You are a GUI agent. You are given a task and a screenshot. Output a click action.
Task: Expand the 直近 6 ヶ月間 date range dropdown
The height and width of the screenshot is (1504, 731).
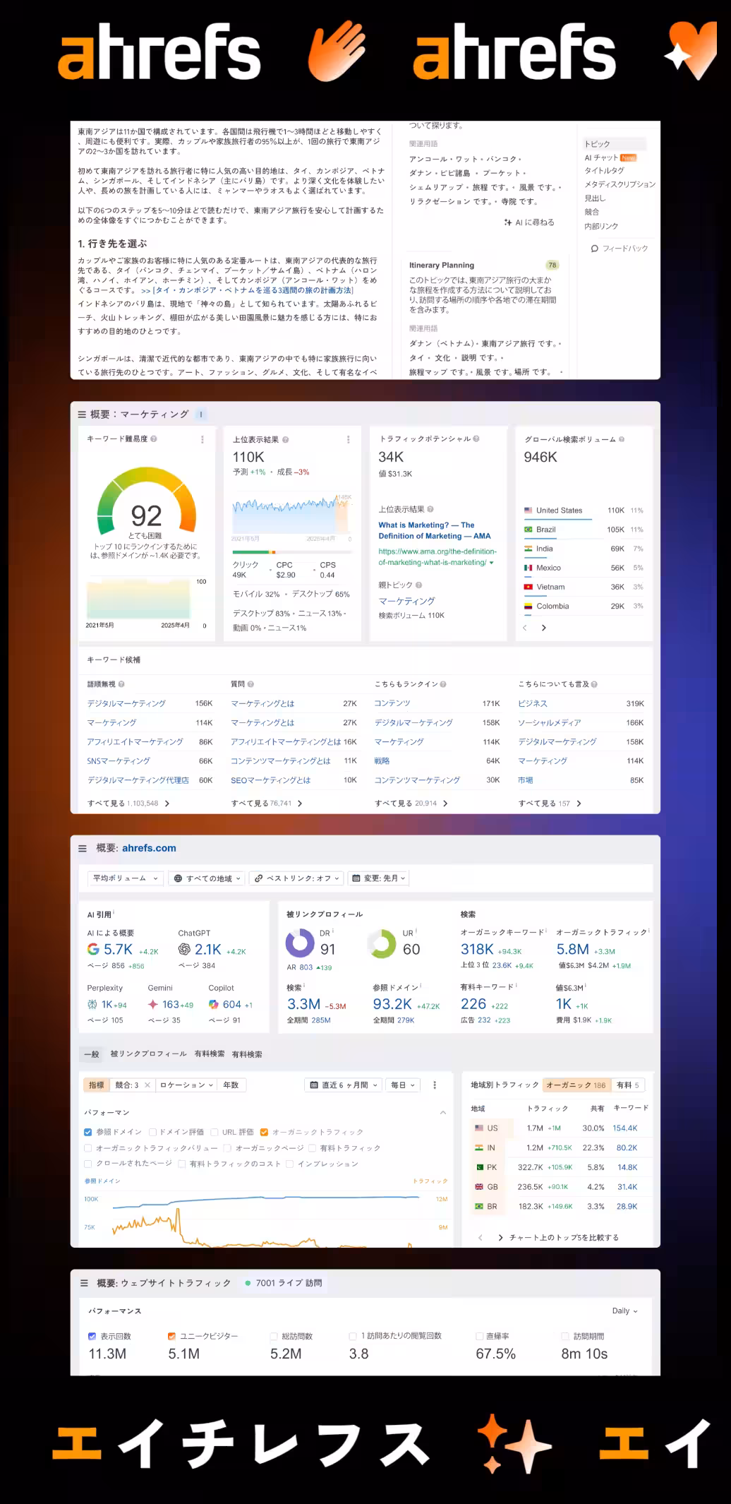click(344, 1085)
